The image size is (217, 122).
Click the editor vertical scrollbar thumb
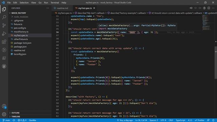pos(216,62)
